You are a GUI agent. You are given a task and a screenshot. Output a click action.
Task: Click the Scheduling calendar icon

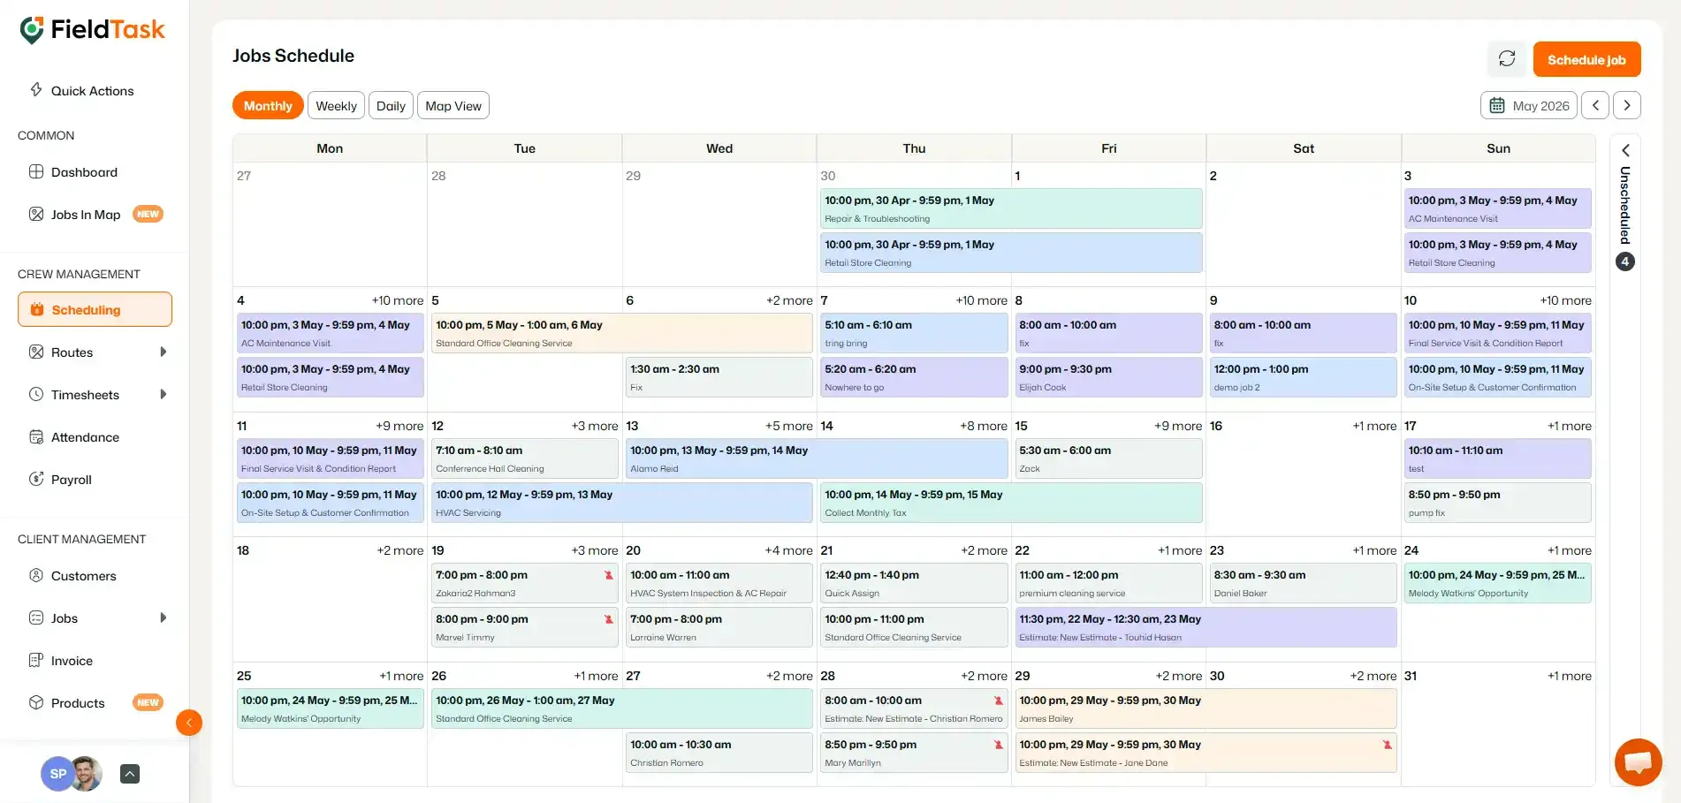coord(37,309)
